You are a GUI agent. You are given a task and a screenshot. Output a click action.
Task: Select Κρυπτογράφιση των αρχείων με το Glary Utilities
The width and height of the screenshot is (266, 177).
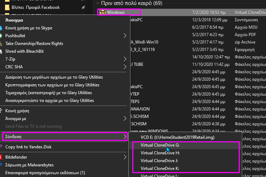(x=52, y=85)
